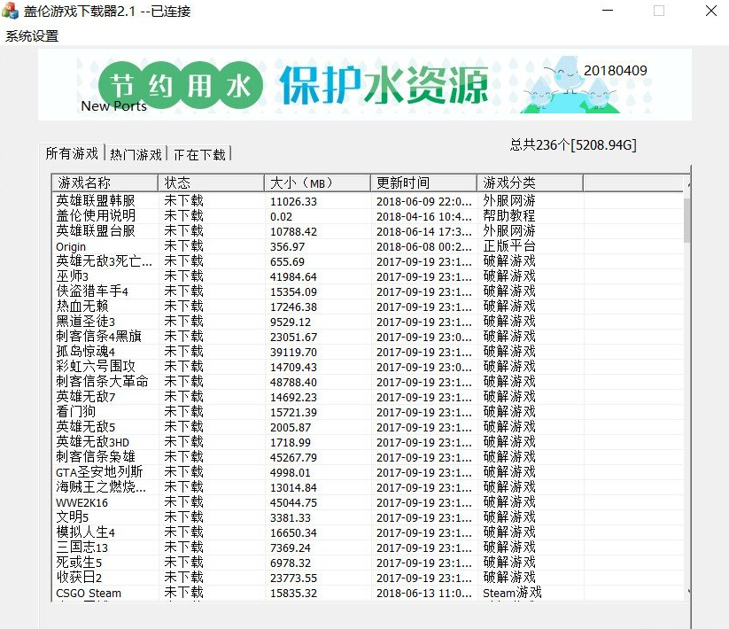Click the 正版平台 category cell

tap(509, 246)
